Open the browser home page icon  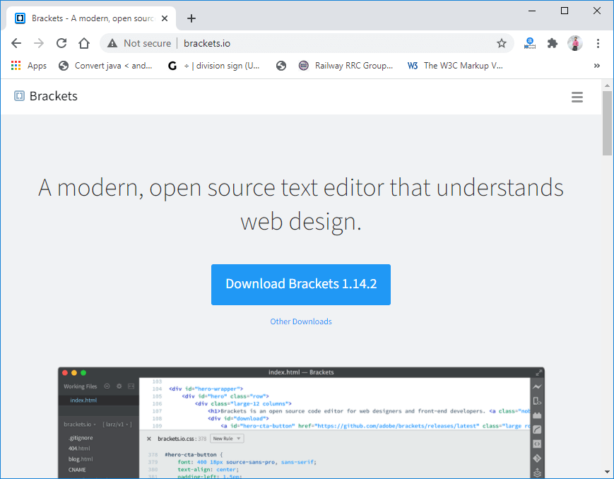coord(84,43)
